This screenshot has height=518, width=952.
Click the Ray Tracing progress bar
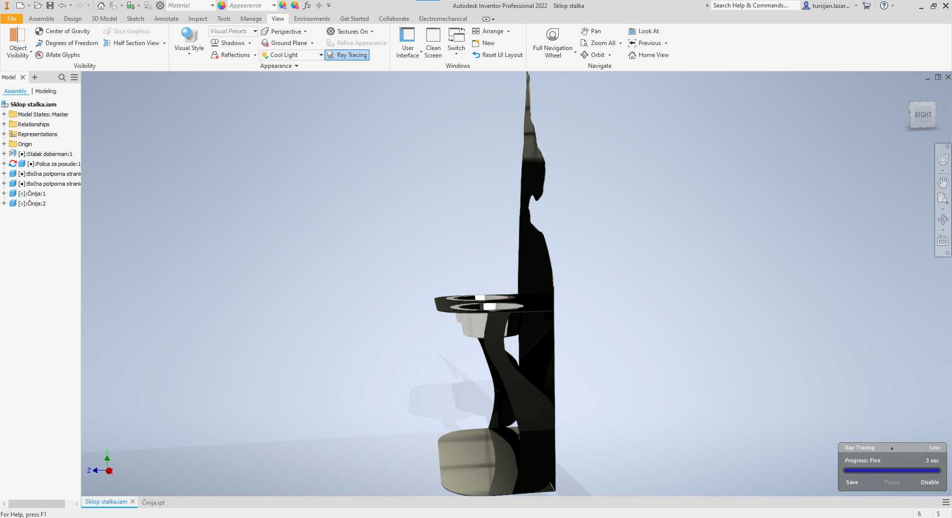[x=892, y=471]
